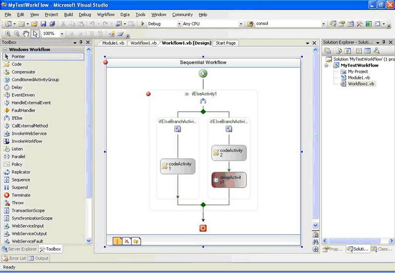This screenshot has width=395, height=273.
Task: Select the Delay activity in Toolbox
Action: pos(17,87)
